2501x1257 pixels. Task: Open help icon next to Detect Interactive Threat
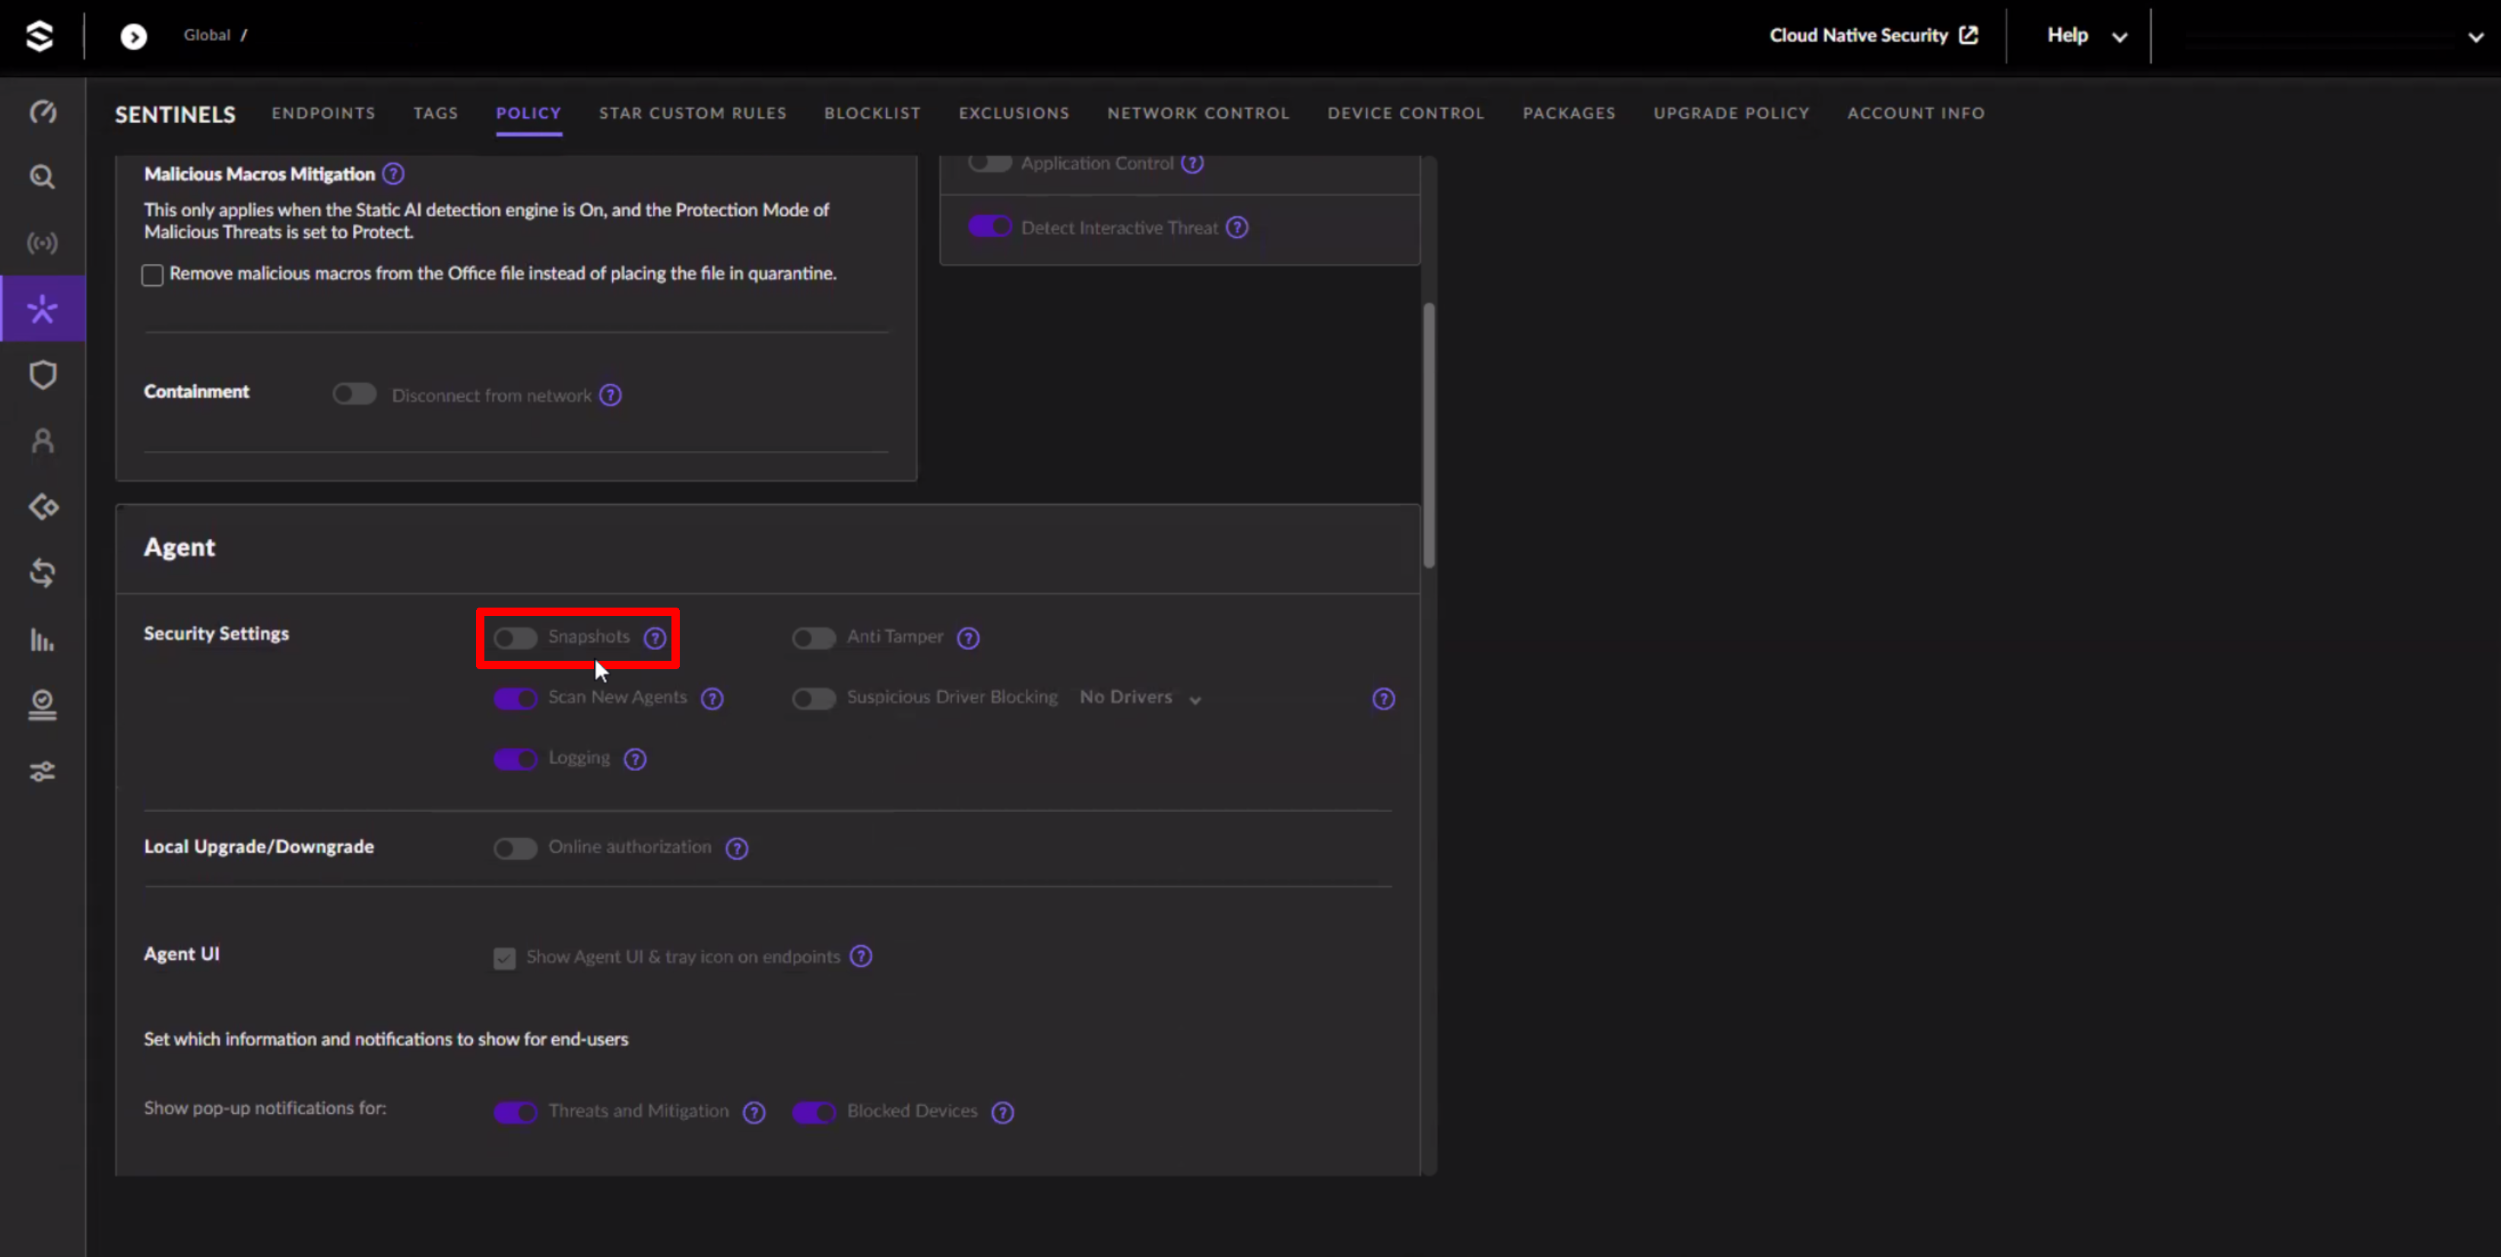click(1237, 227)
